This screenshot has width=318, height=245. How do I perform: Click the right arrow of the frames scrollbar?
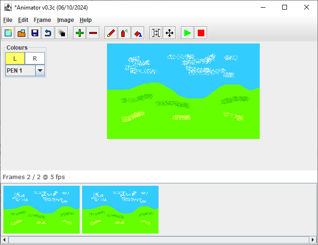(x=313, y=240)
